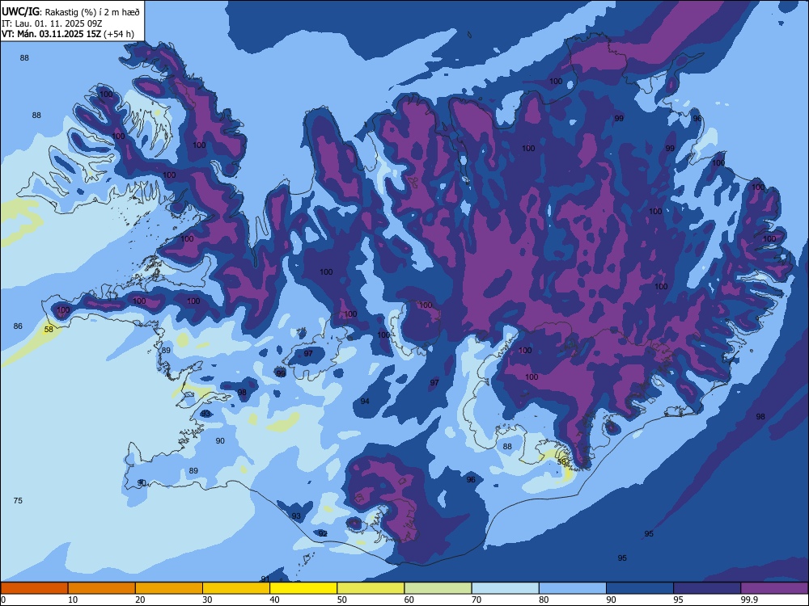This screenshot has width=809, height=606.
Task: Click the 30–40 golden legend swatch
Action: pyautogui.click(x=236, y=588)
